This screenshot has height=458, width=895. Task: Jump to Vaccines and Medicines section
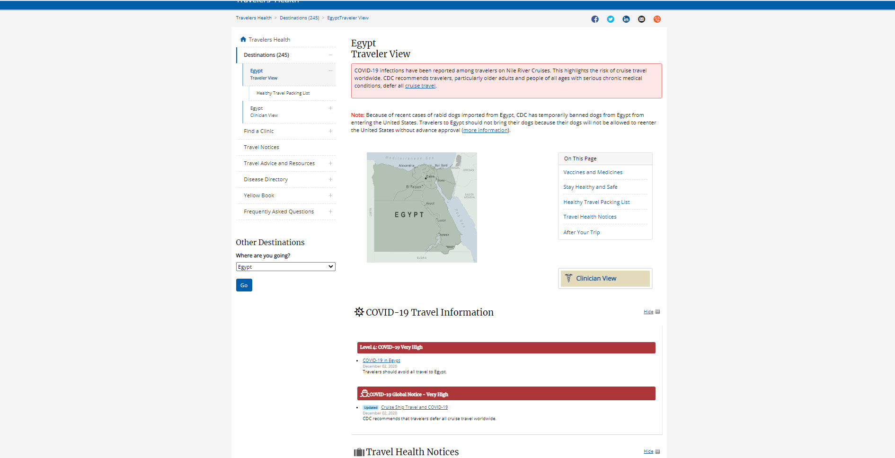coord(593,172)
